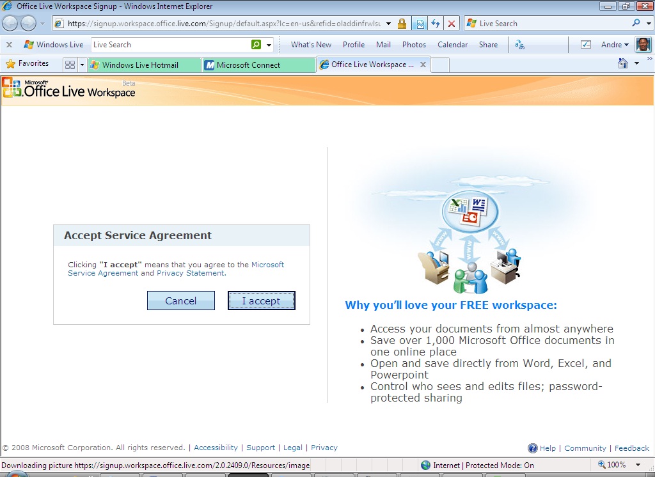Open the zoom level 100% dropdown
Screen dimensions: 655x477
click(638, 465)
